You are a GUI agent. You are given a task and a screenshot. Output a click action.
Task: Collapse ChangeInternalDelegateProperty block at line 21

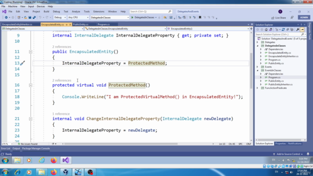tap(30, 119)
